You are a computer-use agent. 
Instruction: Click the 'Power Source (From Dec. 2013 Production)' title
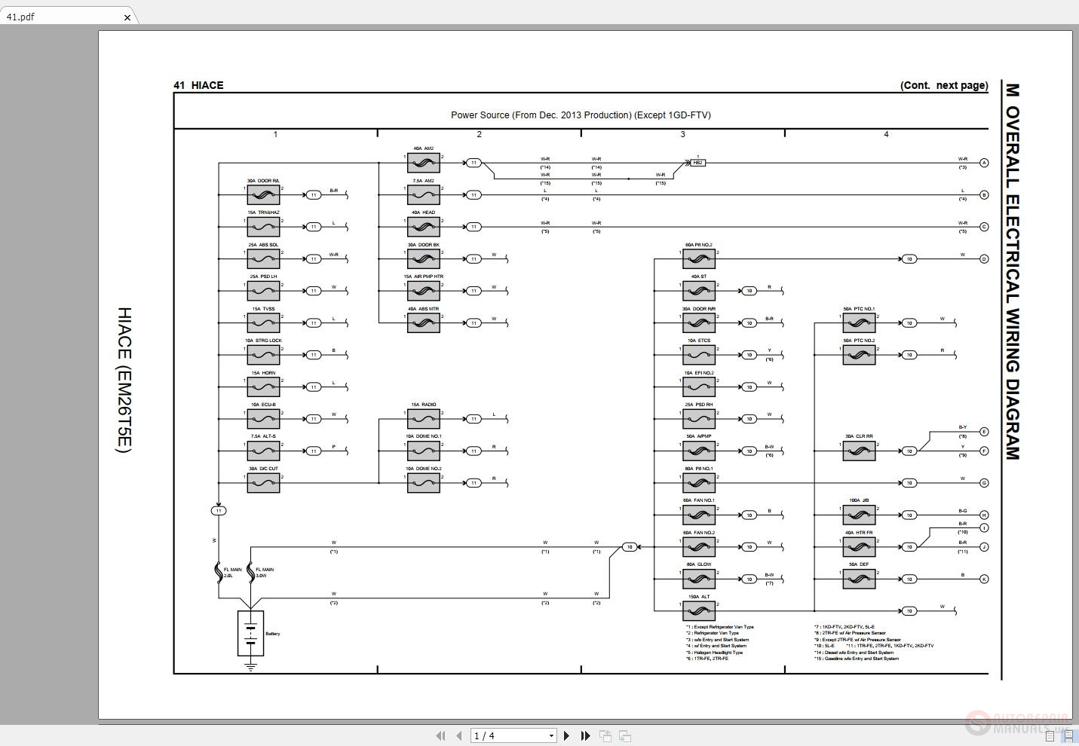581,115
